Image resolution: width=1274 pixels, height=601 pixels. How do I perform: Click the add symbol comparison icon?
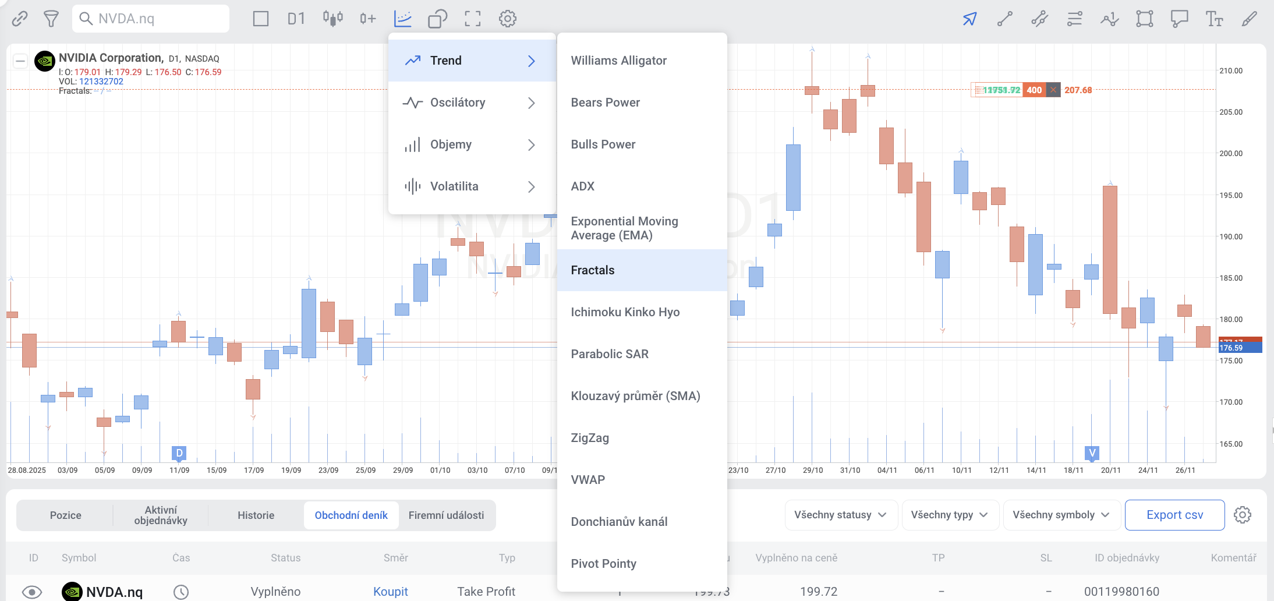[368, 19]
